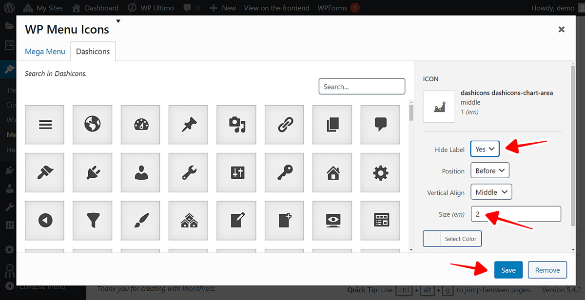
Task: Open the Vertical Align dropdown
Action: coord(491,191)
